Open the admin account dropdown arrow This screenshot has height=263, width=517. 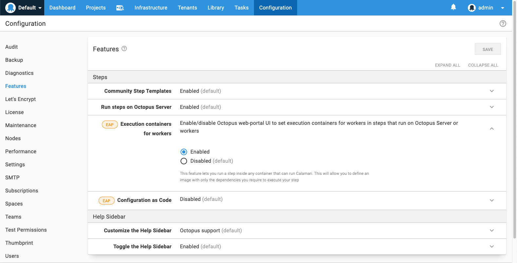coord(502,8)
